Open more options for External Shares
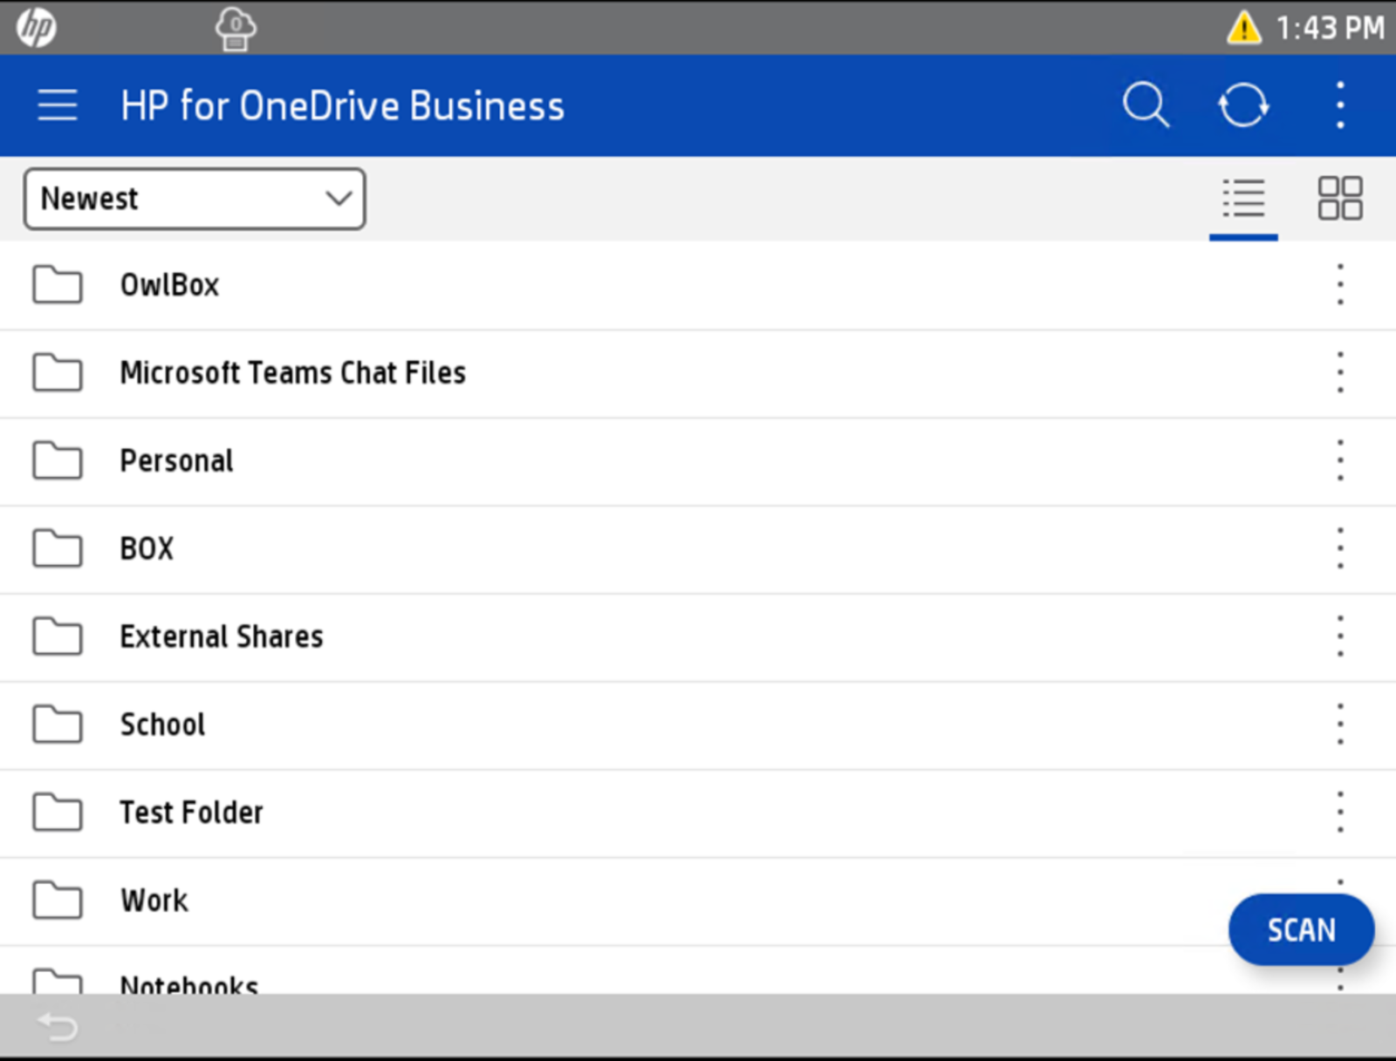 coord(1340,636)
